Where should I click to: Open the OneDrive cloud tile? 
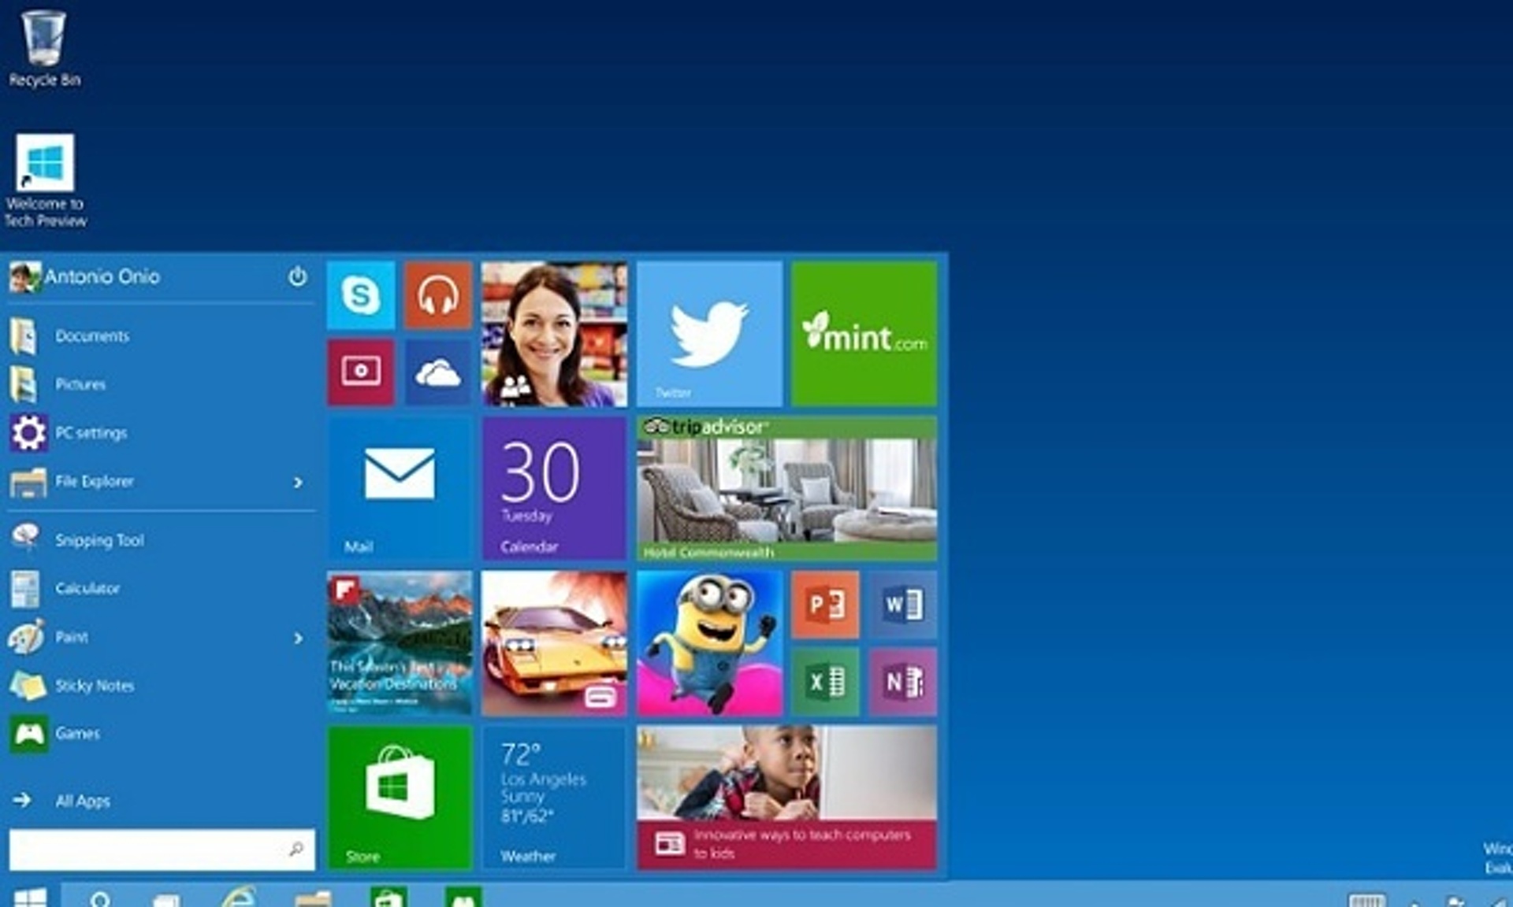pyautogui.click(x=438, y=372)
